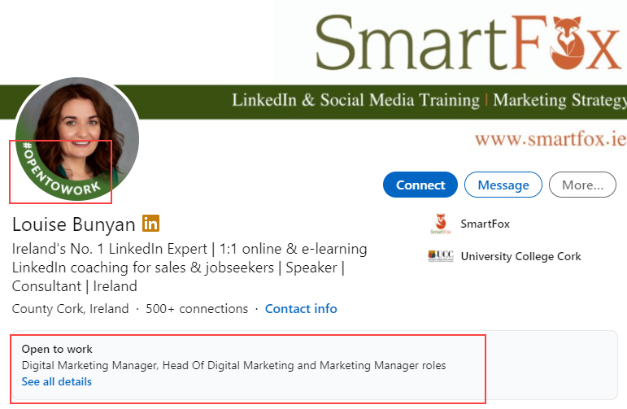Expand the More... options menu
627x409 pixels.
click(582, 185)
